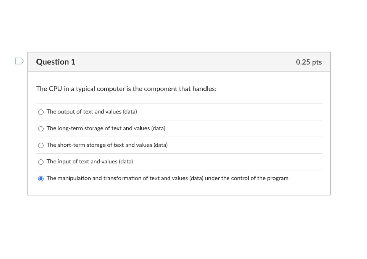Click the '0.25 pts' points label
This screenshot has height=259, width=367.
pyautogui.click(x=309, y=62)
